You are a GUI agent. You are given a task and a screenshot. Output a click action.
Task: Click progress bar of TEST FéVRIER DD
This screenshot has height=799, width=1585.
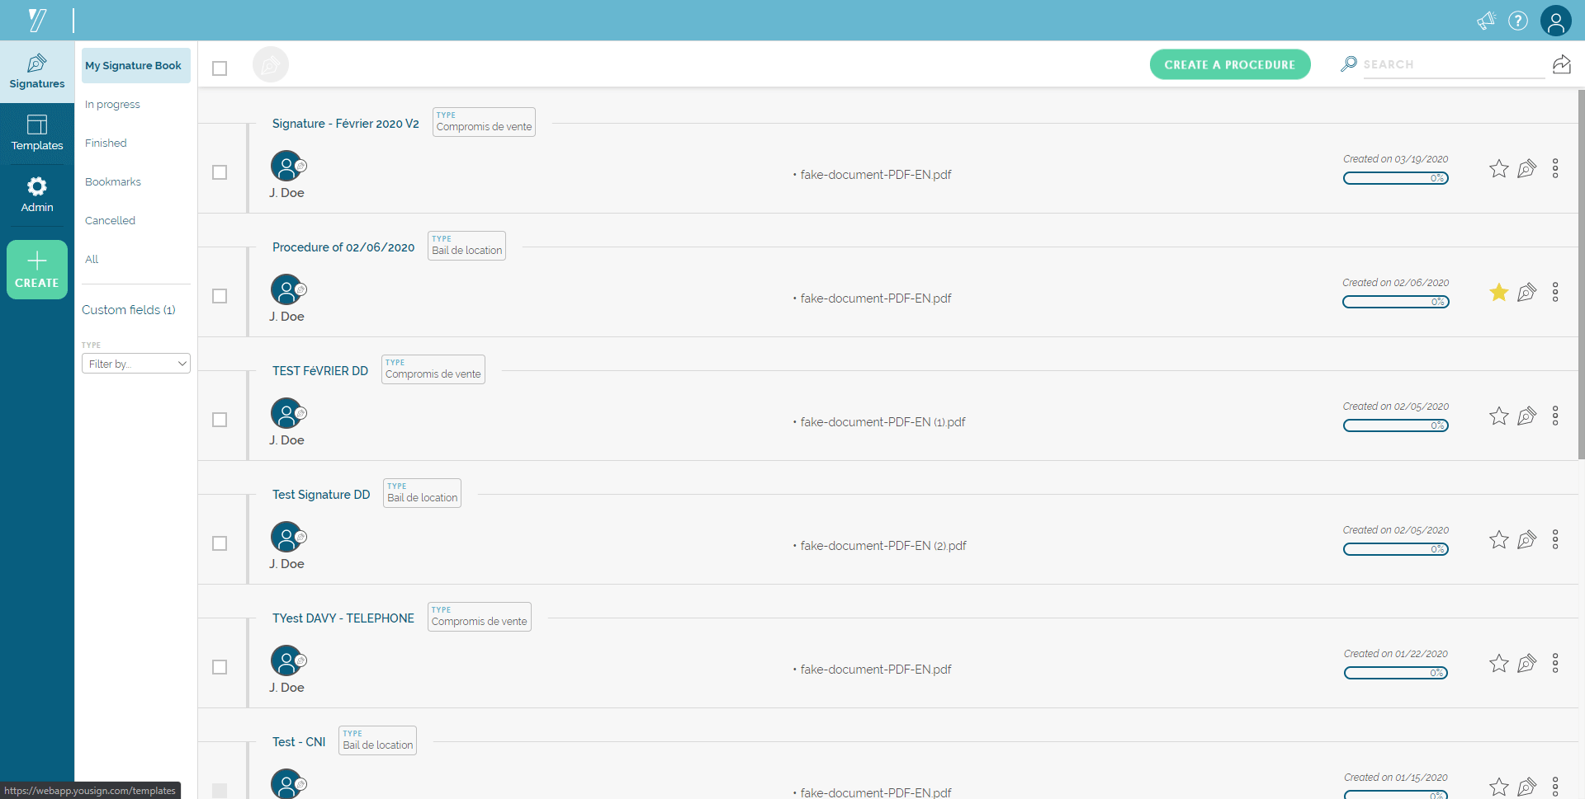1396,425
